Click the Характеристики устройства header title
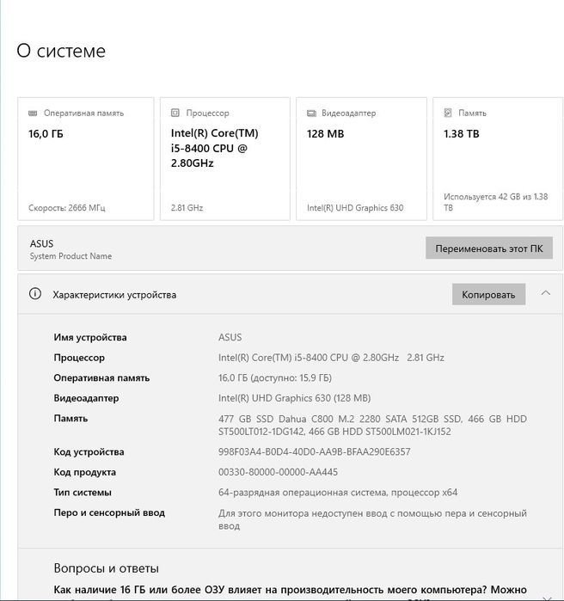The height and width of the screenshot is (601, 564). [x=114, y=294]
